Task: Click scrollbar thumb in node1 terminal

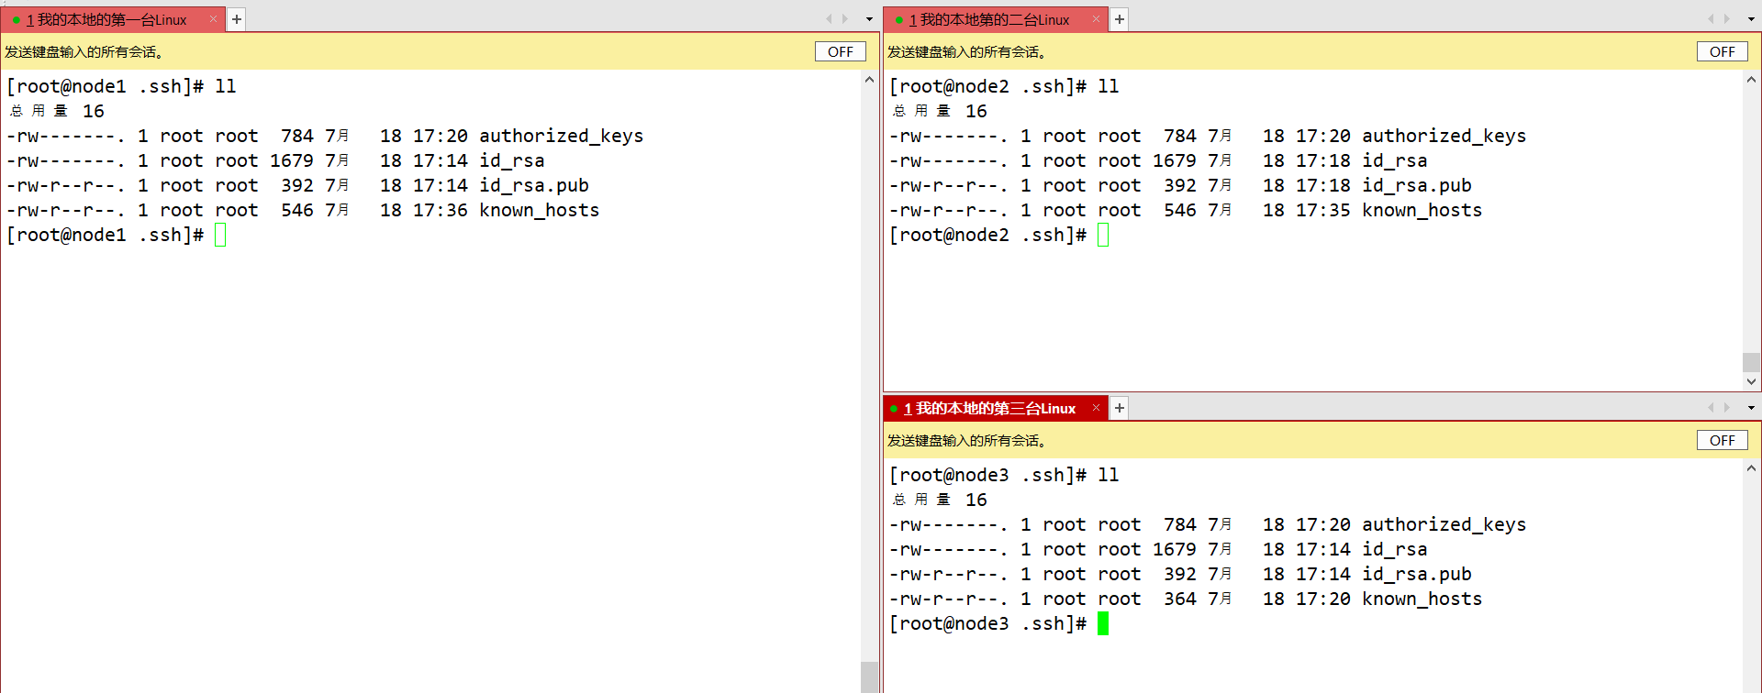Action: [869, 676]
